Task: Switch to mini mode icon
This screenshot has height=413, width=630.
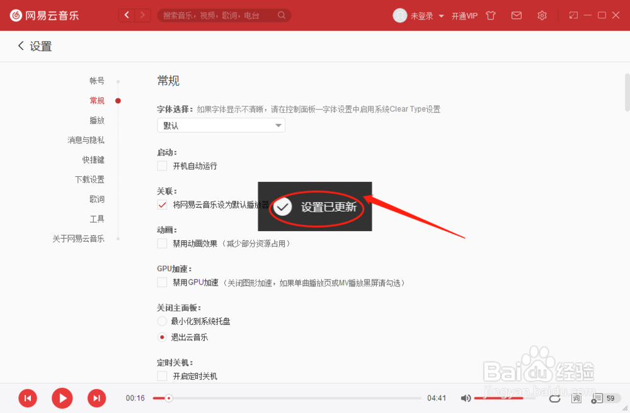Action: 573,15
